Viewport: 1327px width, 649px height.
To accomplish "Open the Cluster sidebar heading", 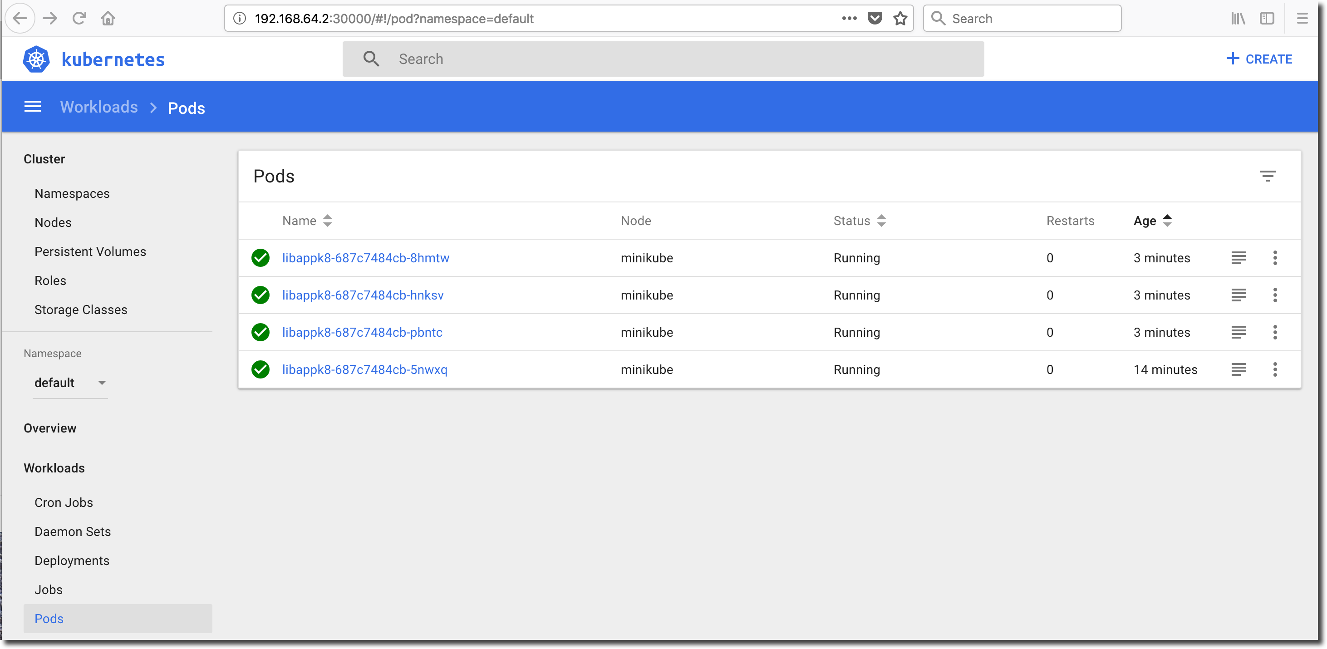I will tap(44, 159).
